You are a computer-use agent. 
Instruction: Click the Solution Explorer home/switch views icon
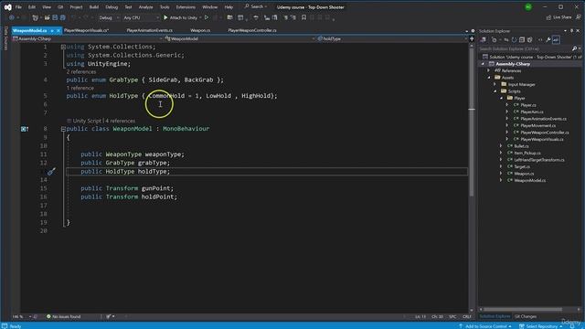click(484, 40)
